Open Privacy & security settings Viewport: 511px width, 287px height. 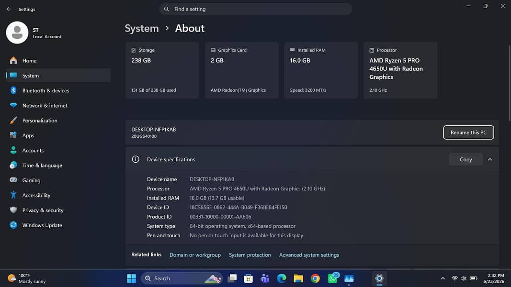click(x=58, y=210)
